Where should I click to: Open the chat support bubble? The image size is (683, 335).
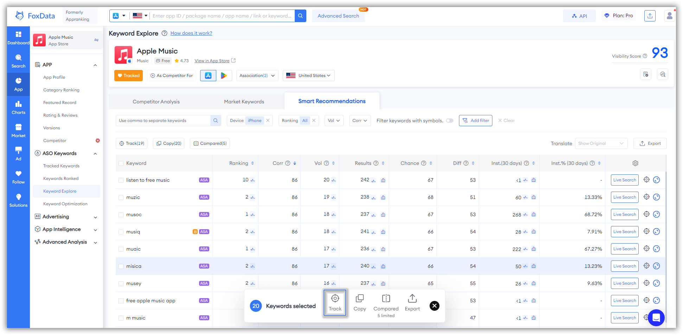pos(656,317)
